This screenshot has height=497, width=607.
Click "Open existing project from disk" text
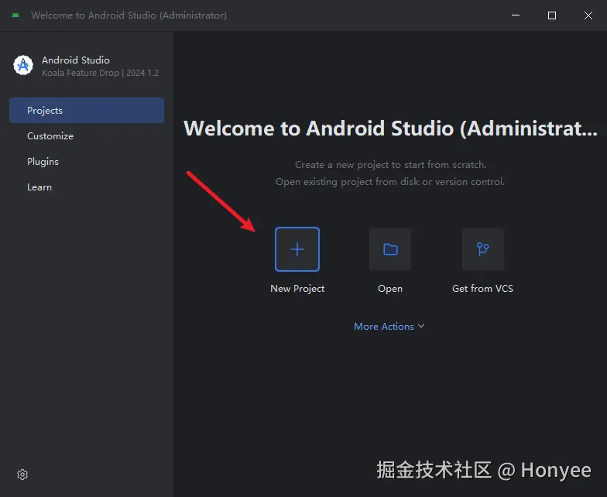point(390,181)
